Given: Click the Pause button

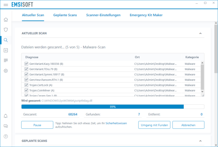Looking at the screenshot, I should coord(37,125).
